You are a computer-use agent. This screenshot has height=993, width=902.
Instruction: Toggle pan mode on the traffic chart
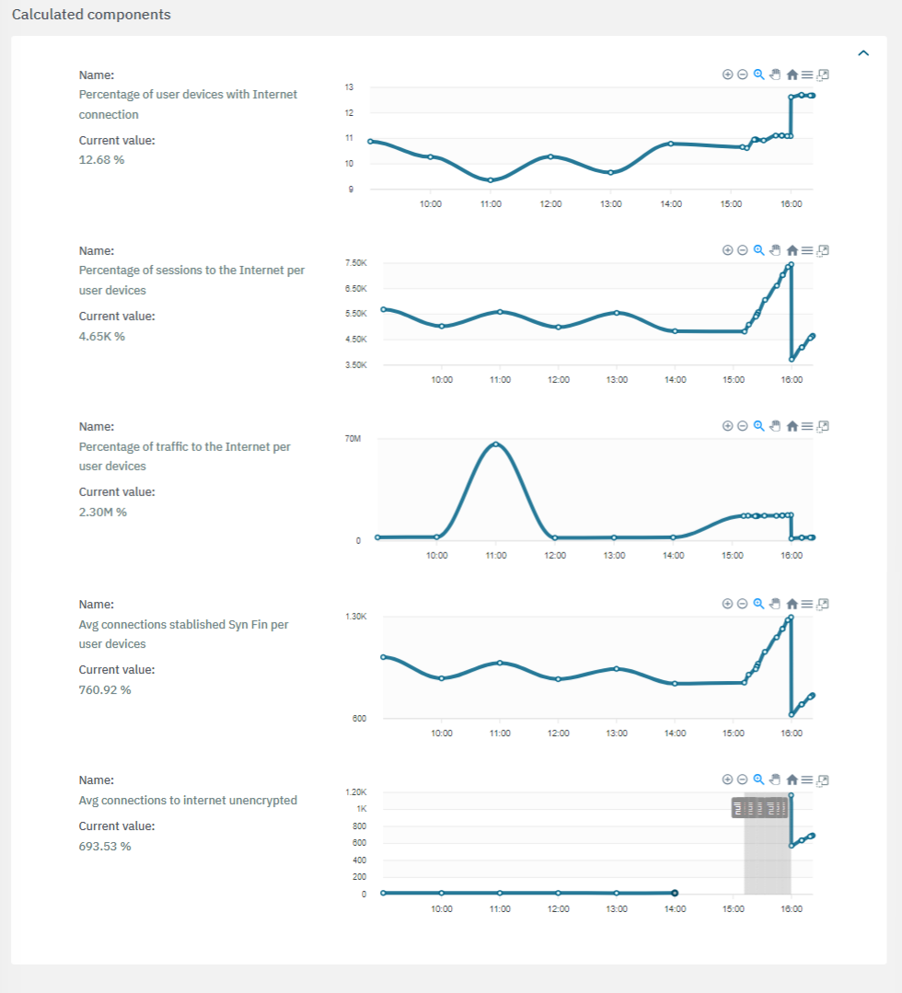[775, 426]
